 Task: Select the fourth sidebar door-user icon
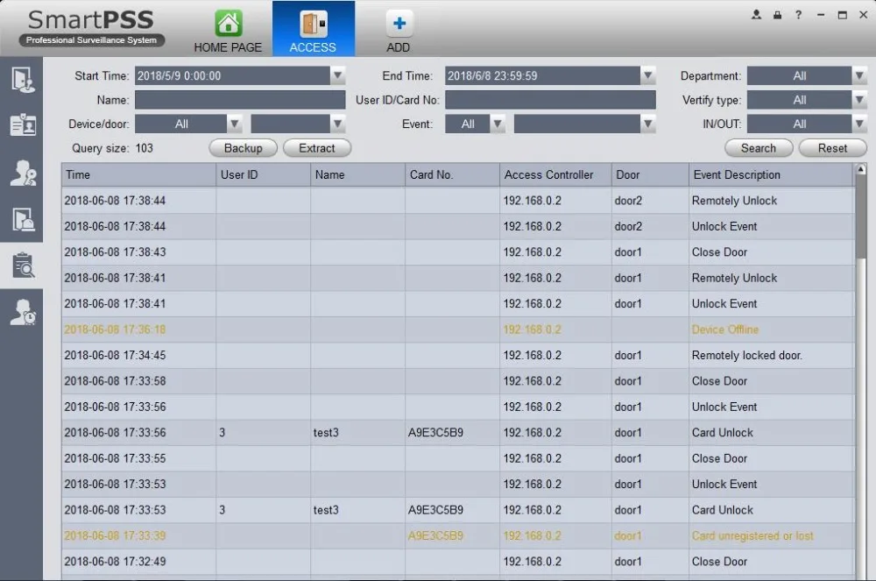click(x=22, y=219)
